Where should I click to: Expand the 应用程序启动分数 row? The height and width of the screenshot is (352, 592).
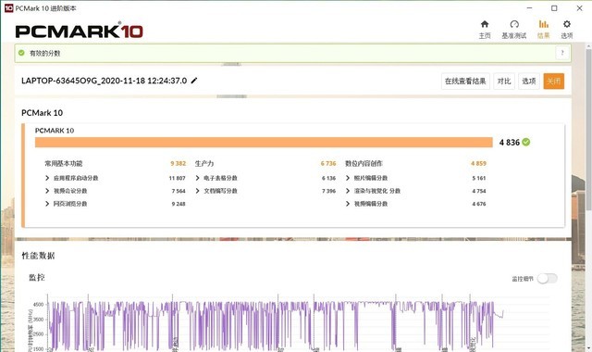pos(47,178)
